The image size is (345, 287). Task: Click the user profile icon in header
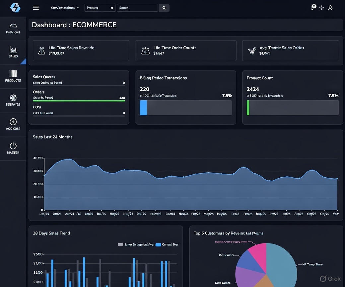tap(330, 8)
